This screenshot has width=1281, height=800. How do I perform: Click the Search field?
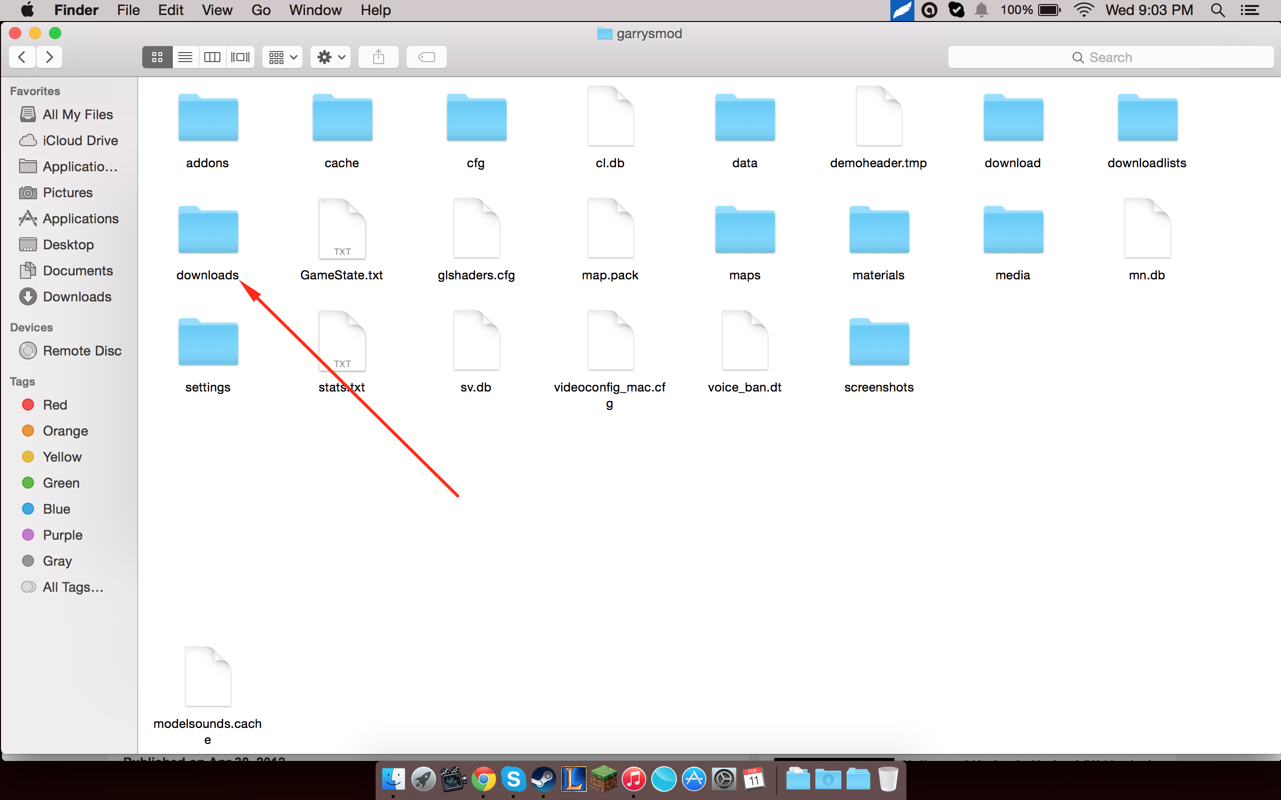pyautogui.click(x=1110, y=57)
